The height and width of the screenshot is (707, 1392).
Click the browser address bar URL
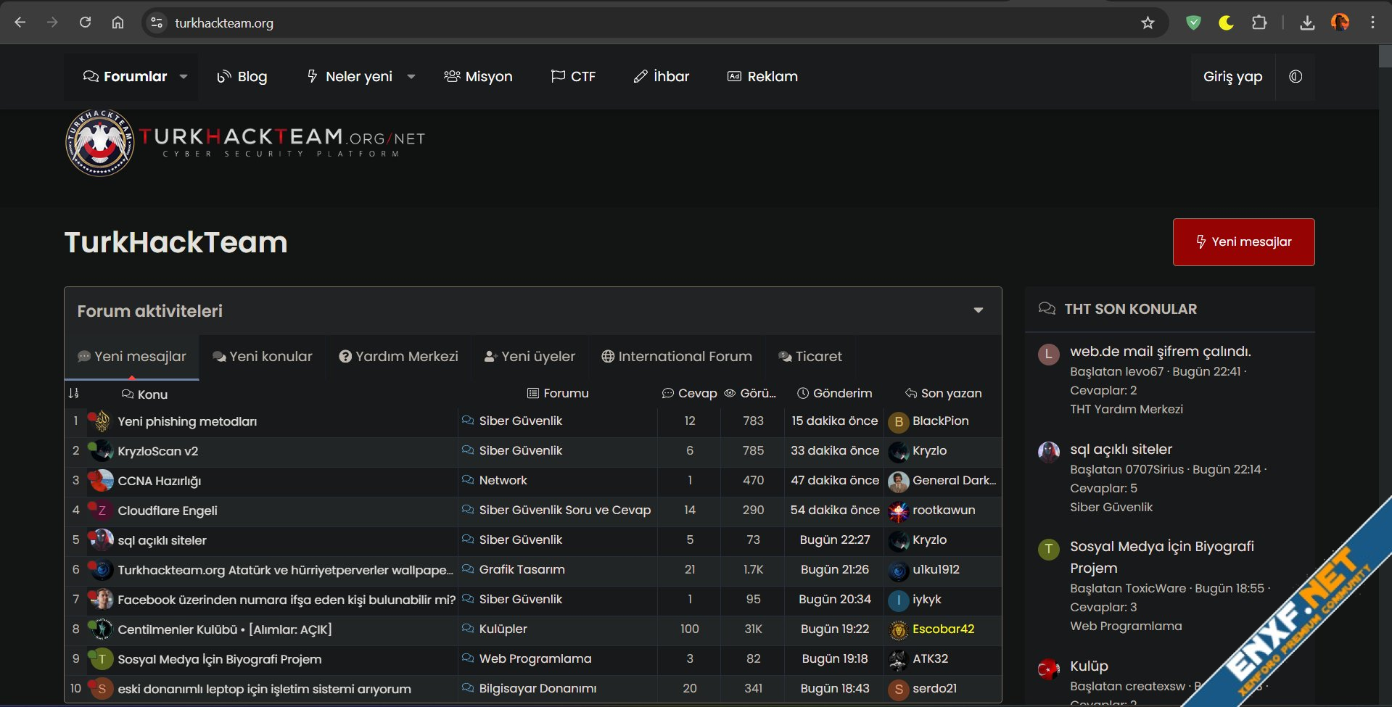224,22
